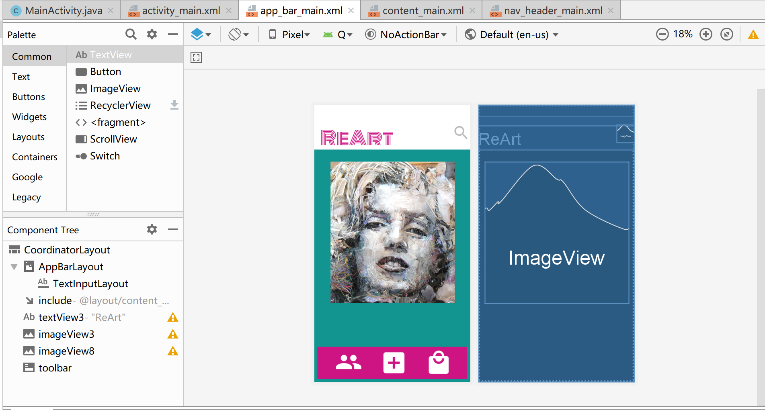Viewport: 765px width, 410px height.
Task: Open Component Tree settings gear
Action: (152, 230)
